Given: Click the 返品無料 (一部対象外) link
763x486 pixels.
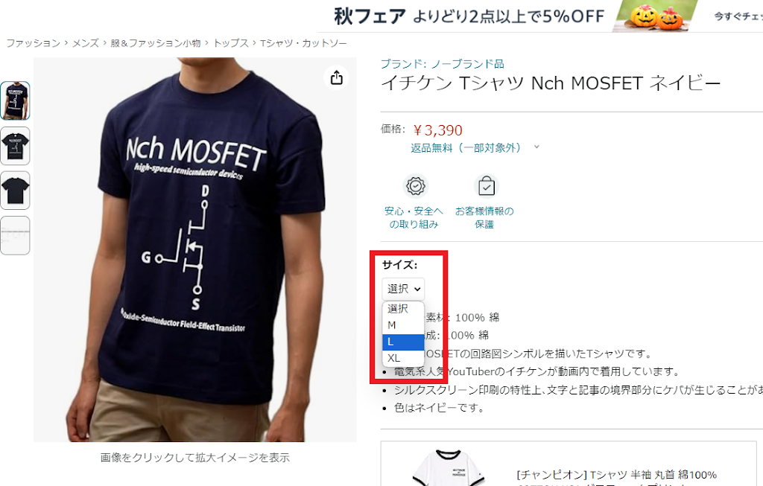Looking at the screenshot, I should [x=466, y=148].
